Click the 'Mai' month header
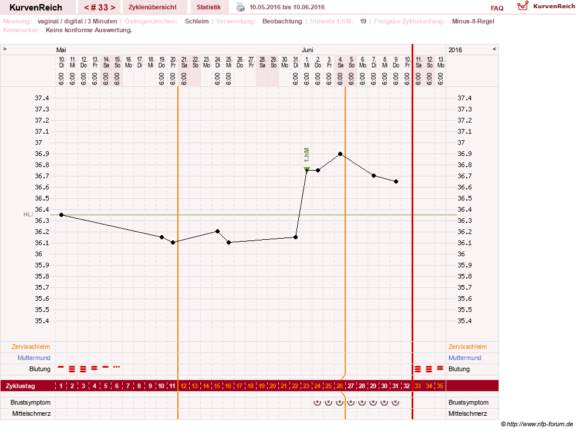The image size is (576, 431). 61,50
